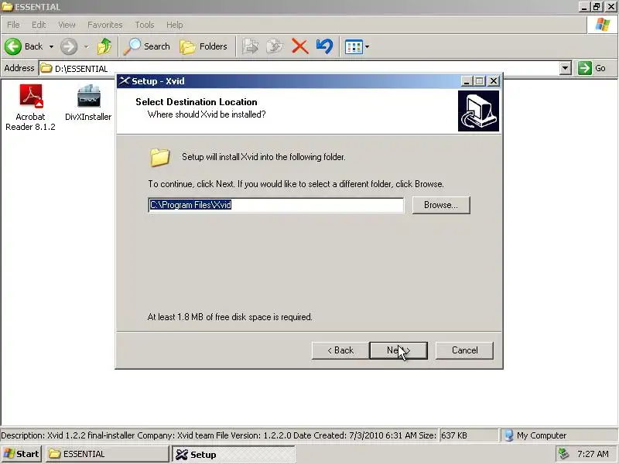
Task: Click the 637 KB size in status bar
Action: point(454,435)
